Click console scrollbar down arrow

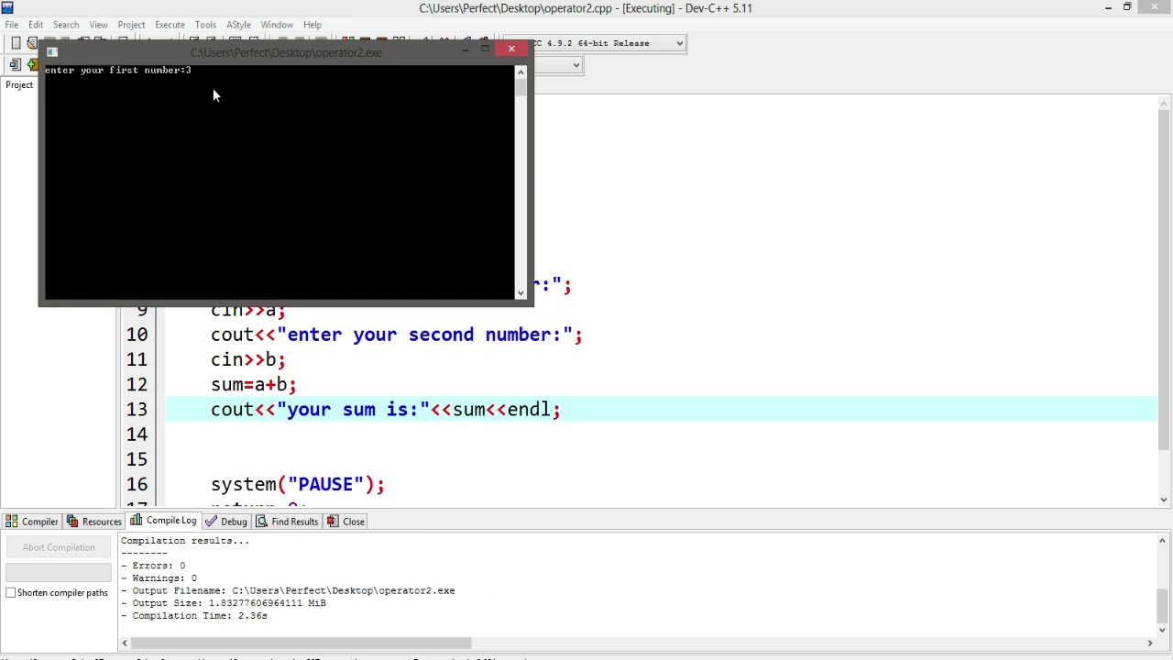tap(521, 293)
